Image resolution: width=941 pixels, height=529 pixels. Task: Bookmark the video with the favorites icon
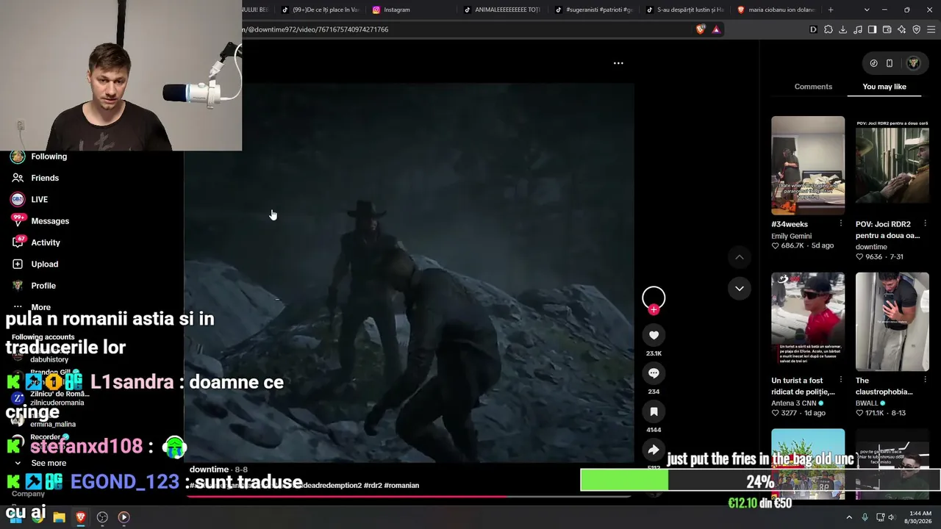point(654,411)
